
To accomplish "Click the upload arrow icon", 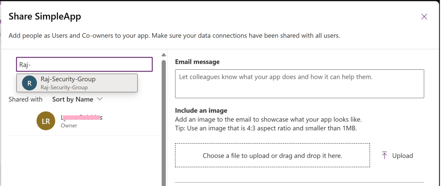I will click(x=384, y=155).
